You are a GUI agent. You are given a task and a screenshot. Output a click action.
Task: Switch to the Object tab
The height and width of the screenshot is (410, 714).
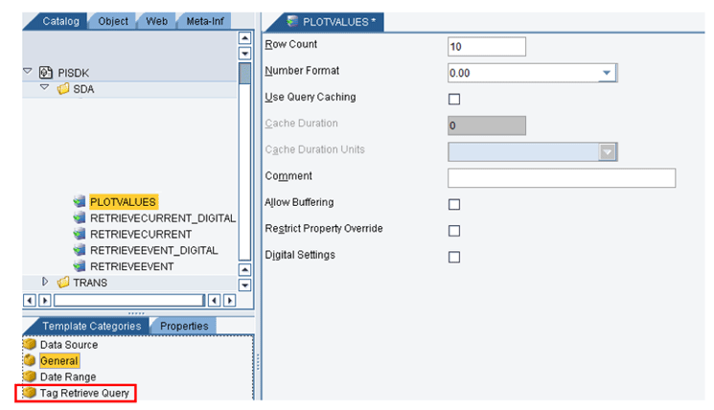(113, 21)
